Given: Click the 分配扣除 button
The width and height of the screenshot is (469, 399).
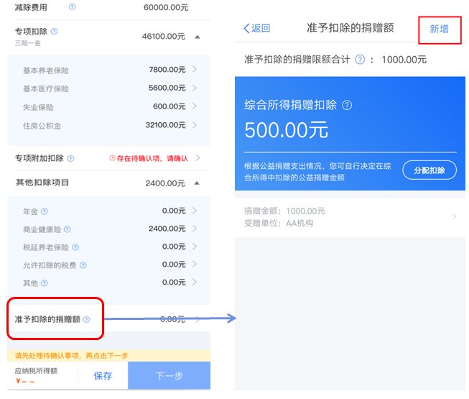Looking at the screenshot, I should click(x=429, y=170).
